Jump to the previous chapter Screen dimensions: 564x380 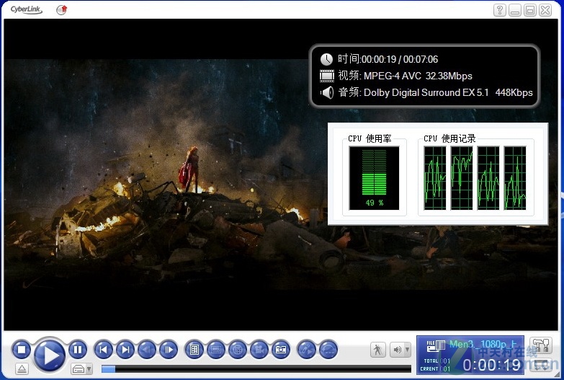click(x=104, y=350)
